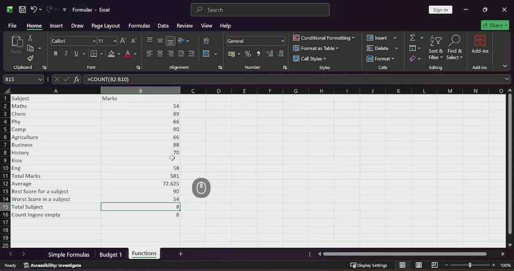Click the Cut scissors icon
514x271 pixels.
click(x=30, y=38)
